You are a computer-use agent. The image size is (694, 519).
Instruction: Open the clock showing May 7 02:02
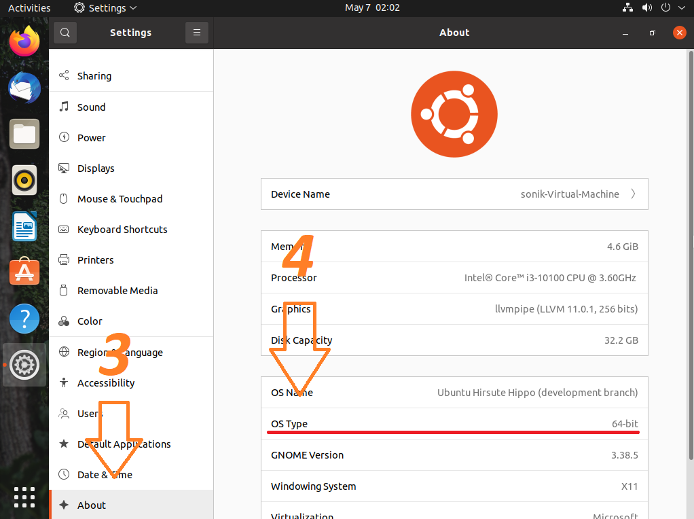pos(372,8)
